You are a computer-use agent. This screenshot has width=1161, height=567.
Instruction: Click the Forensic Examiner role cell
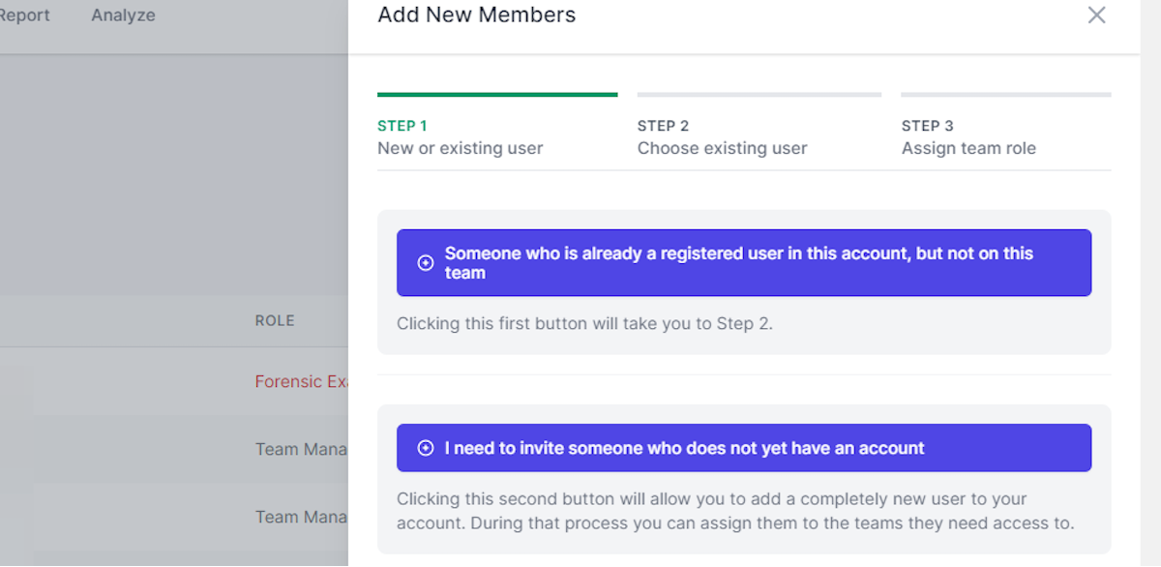click(x=301, y=381)
